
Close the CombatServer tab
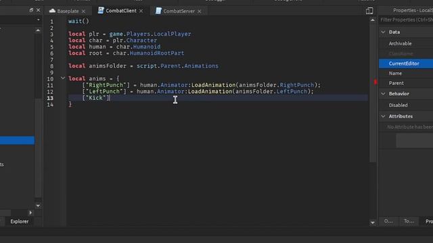[199, 11]
